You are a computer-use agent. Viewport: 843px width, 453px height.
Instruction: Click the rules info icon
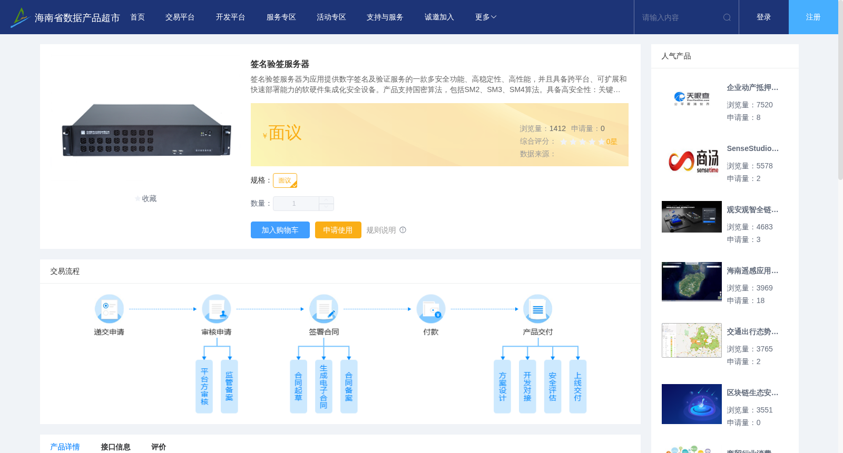(403, 230)
